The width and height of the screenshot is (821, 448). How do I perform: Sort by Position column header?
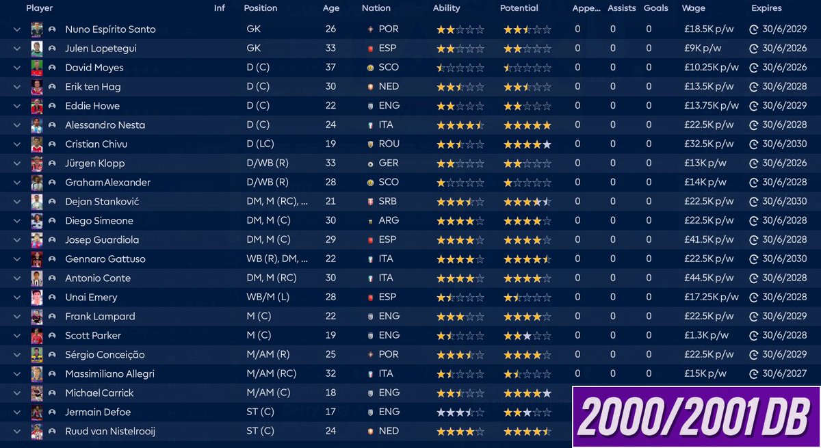pos(261,8)
